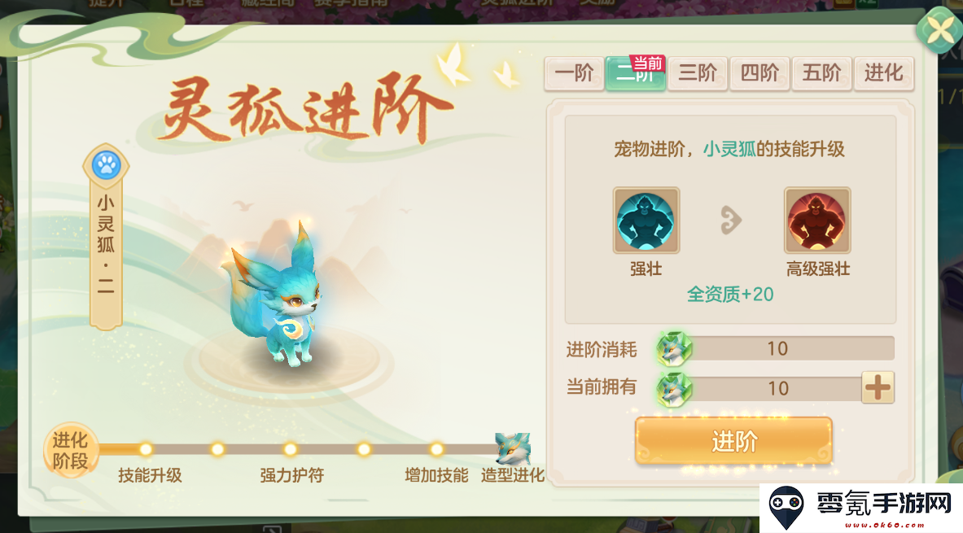Click the orange 进阶 button
This screenshot has height=533, width=963.
coord(734,441)
